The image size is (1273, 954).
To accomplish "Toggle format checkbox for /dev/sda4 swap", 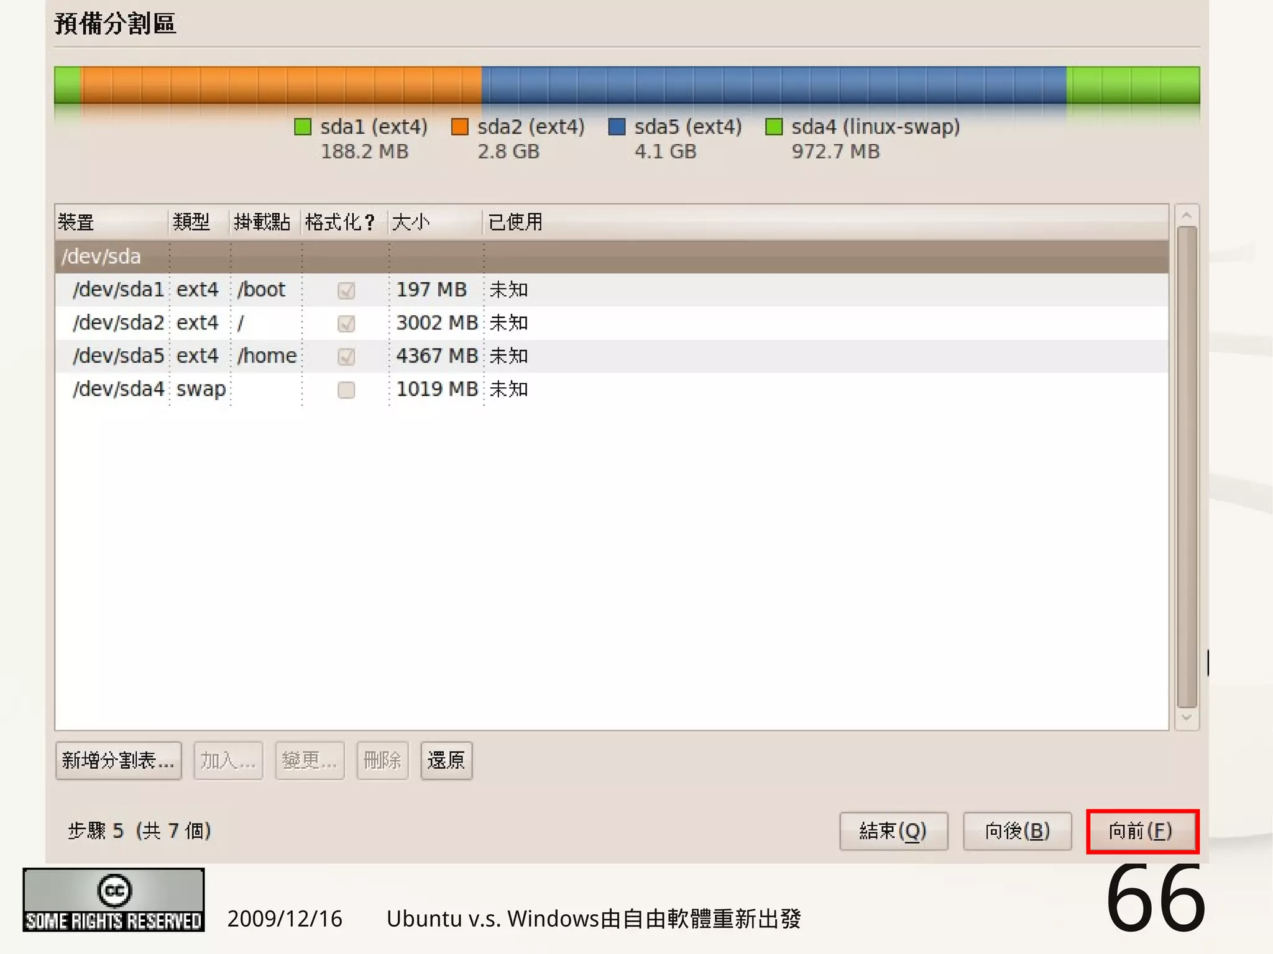I will point(346,390).
